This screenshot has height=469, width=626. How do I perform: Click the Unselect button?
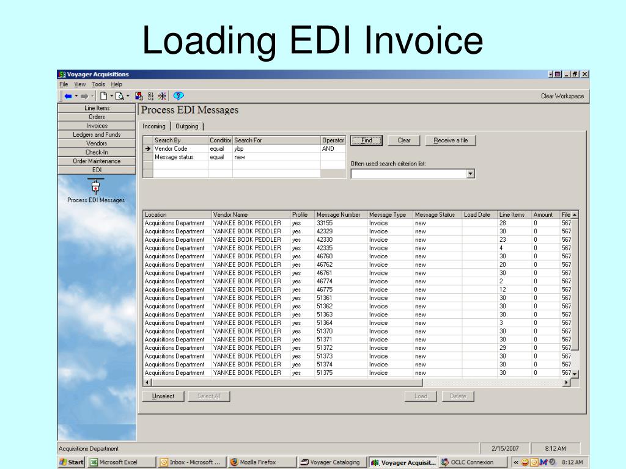(x=163, y=396)
